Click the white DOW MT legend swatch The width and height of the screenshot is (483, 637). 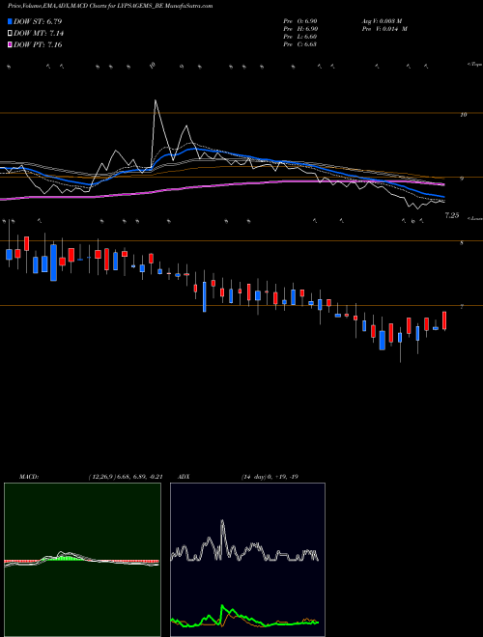(x=10, y=34)
